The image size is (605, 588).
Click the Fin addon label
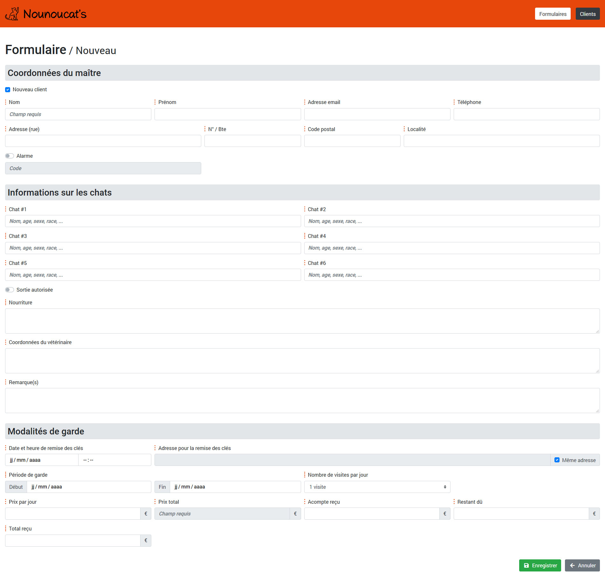point(162,487)
